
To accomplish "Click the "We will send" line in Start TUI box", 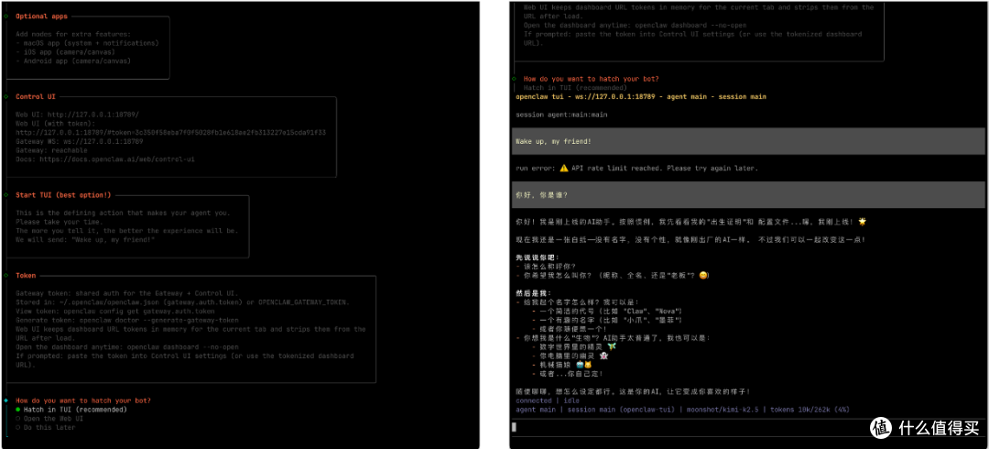I will pyautogui.click(x=85, y=239).
